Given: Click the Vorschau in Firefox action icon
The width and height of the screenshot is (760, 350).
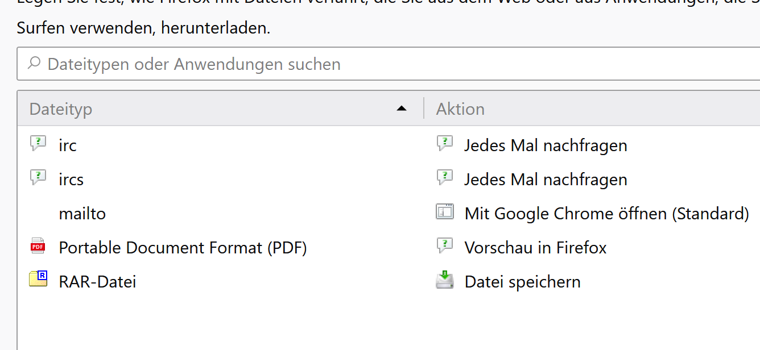Looking at the screenshot, I should click(445, 247).
